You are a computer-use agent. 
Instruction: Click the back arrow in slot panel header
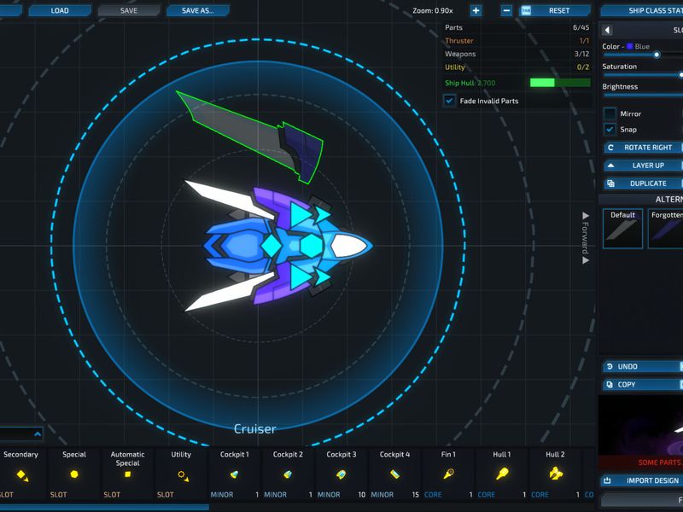click(607, 30)
